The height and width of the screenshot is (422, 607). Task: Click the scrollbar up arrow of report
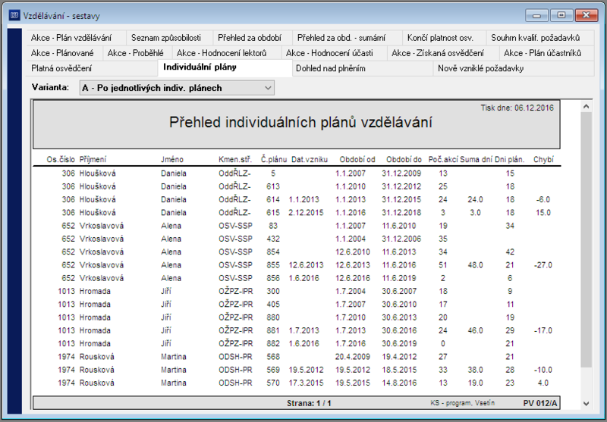coord(587,106)
